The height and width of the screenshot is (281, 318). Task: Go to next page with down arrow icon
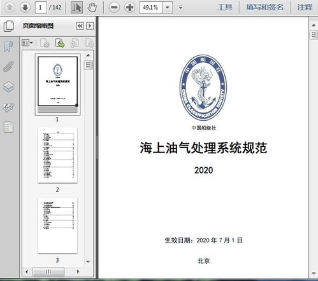tap(25, 8)
